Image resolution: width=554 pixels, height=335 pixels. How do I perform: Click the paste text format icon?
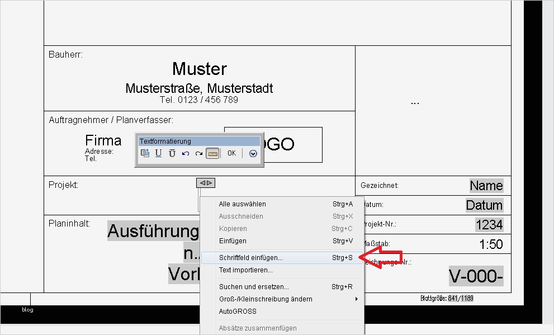[x=145, y=153]
